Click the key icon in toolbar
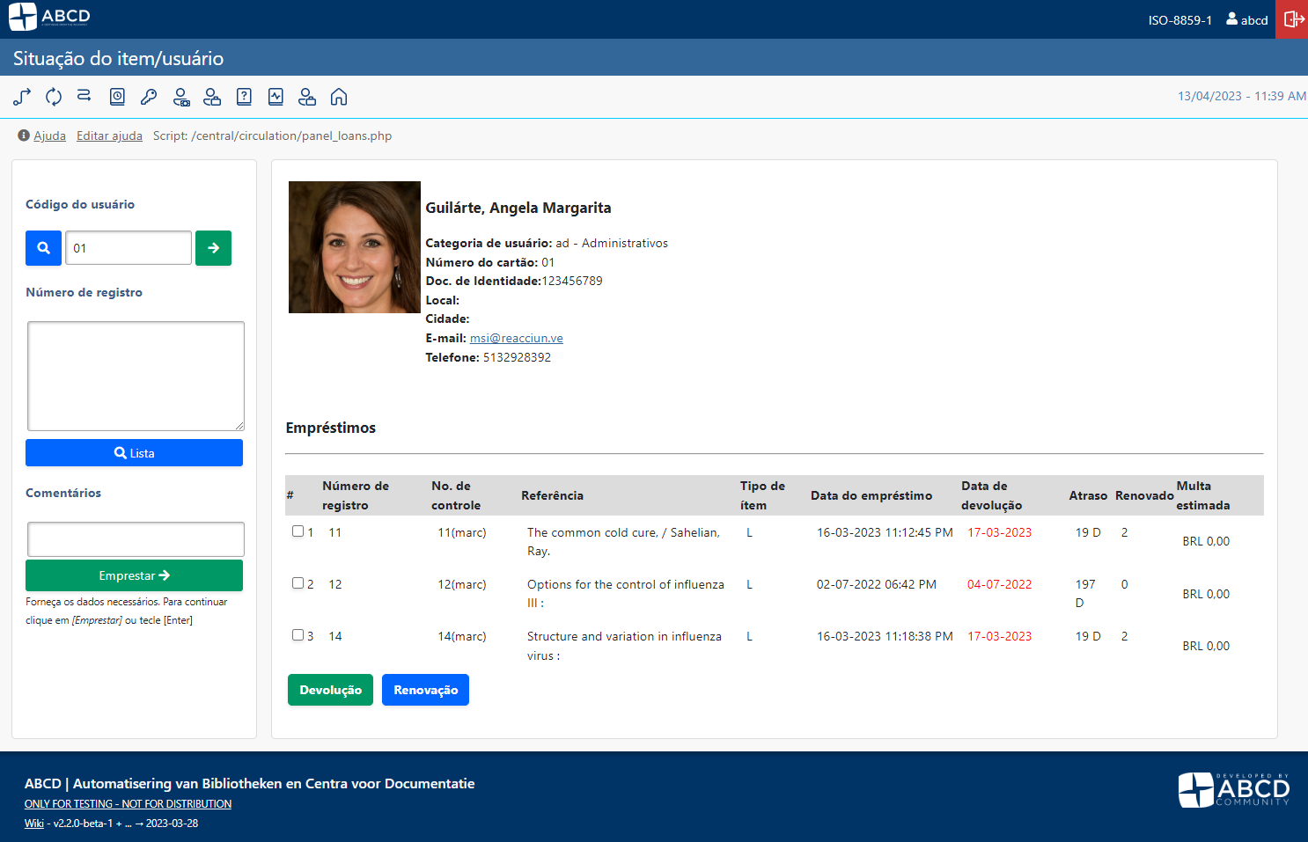Image resolution: width=1308 pixels, height=842 pixels. click(x=149, y=97)
